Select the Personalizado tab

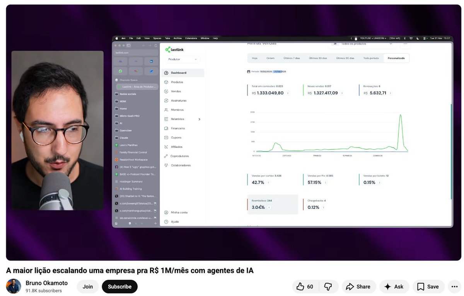396,58
